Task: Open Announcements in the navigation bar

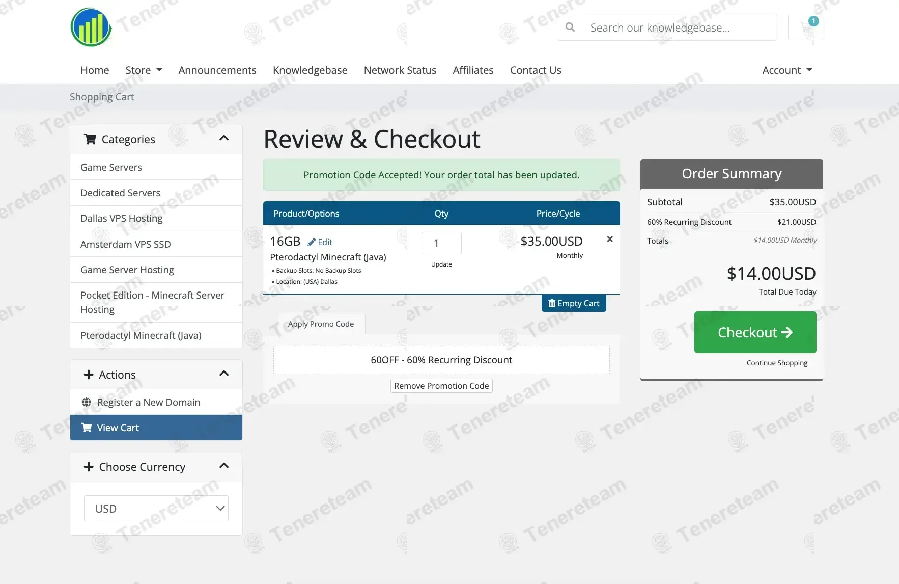Action: pos(217,70)
